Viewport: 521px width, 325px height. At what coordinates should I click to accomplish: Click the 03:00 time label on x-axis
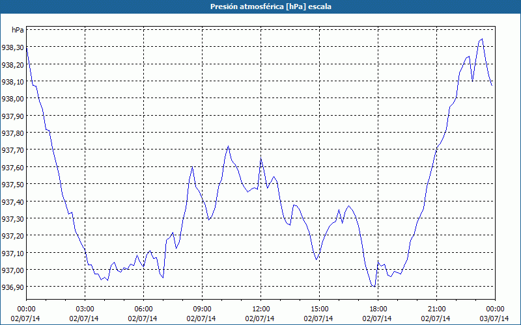85,309
